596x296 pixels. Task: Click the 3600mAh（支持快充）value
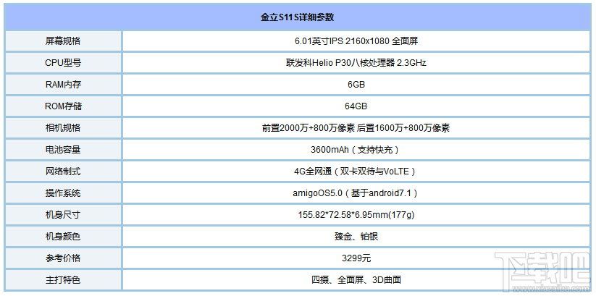[356, 150]
